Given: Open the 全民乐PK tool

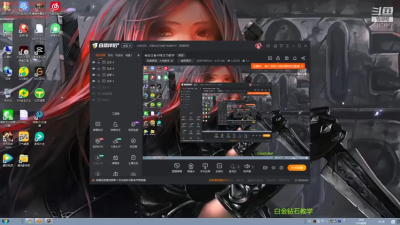Looking at the screenshot, I should (x=97, y=143).
